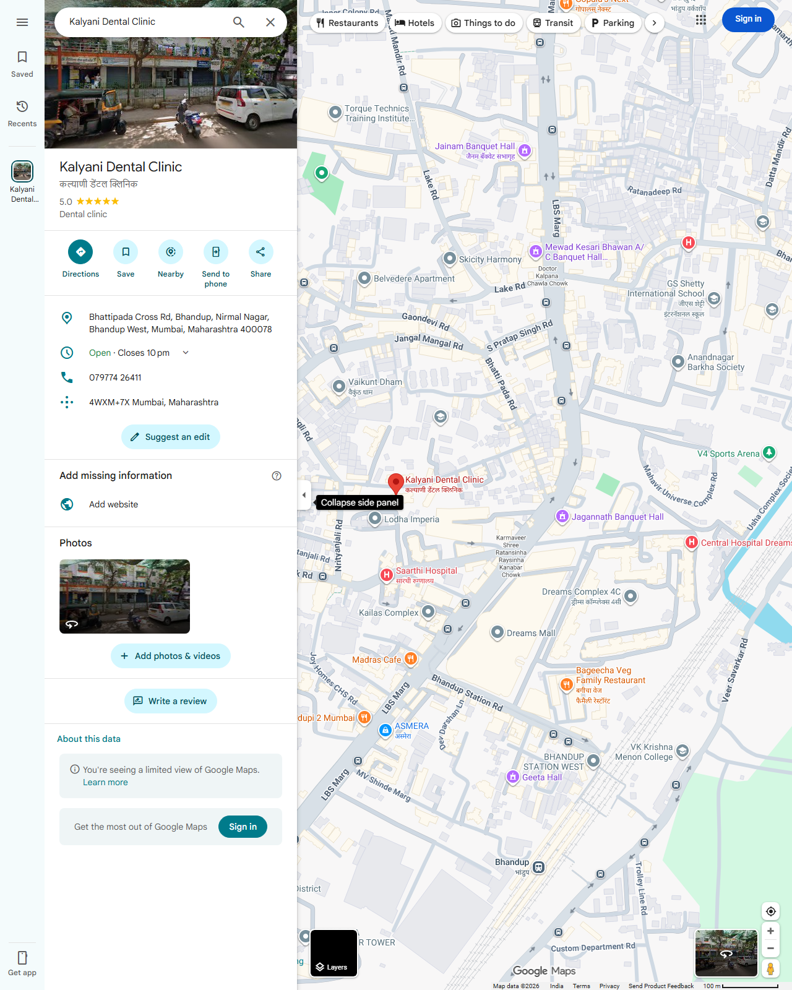Viewport: 792px width, 990px height.
Task: Expand the opening hours chevron
Action: (186, 353)
